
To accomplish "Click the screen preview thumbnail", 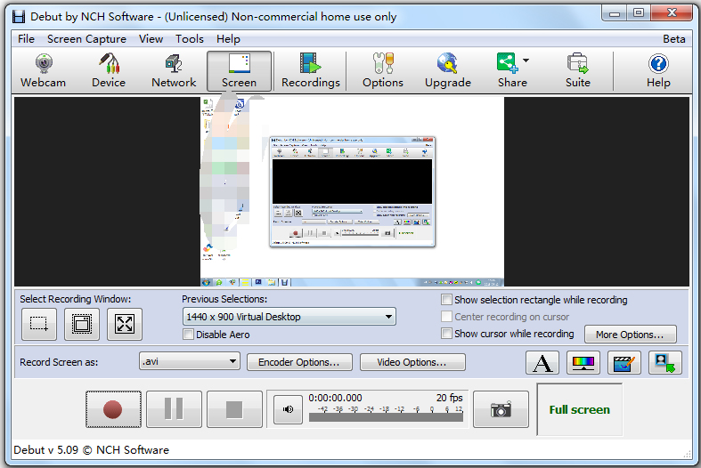I will pyautogui.click(x=353, y=191).
